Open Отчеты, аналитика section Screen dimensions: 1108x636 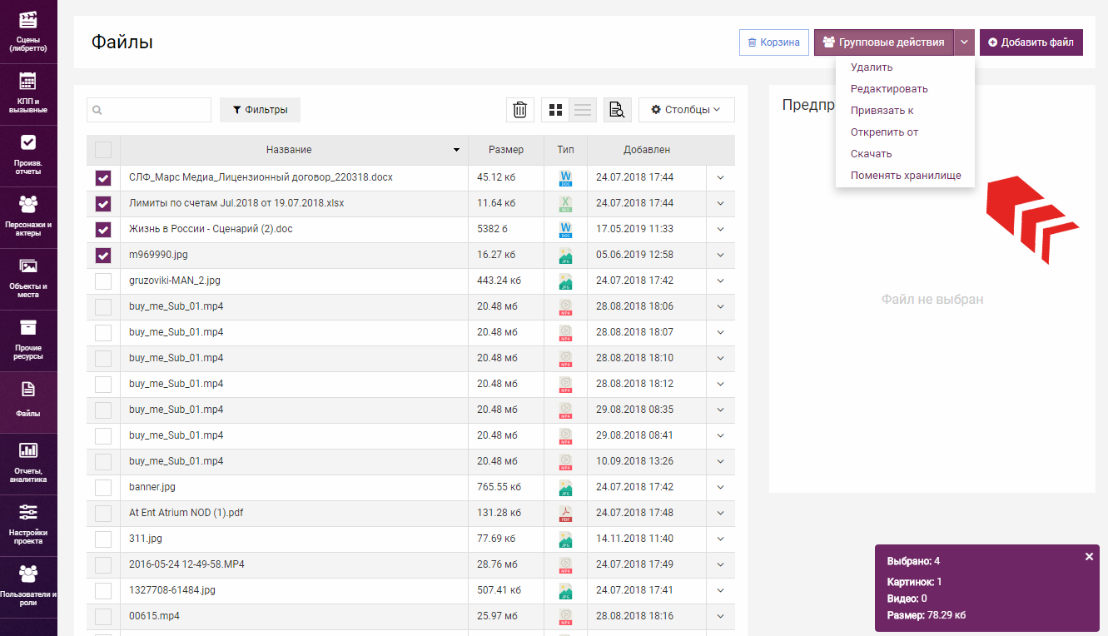tap(28, 463)
